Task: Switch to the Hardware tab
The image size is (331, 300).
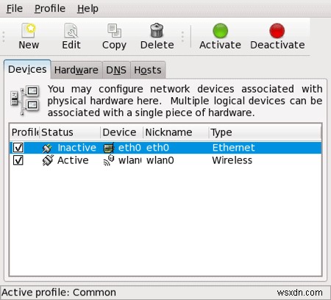Action: [76, 70]
